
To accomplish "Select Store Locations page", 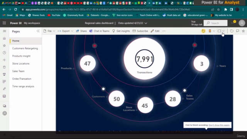I will (25, 63).
